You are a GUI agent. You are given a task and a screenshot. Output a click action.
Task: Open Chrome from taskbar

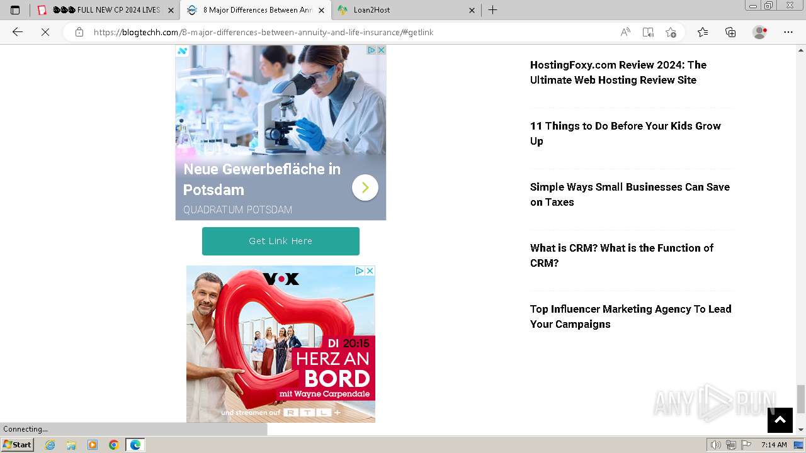point(114,445)
